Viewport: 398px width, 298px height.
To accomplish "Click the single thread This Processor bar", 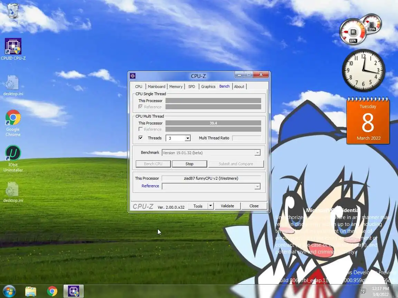I will point(213,101).
